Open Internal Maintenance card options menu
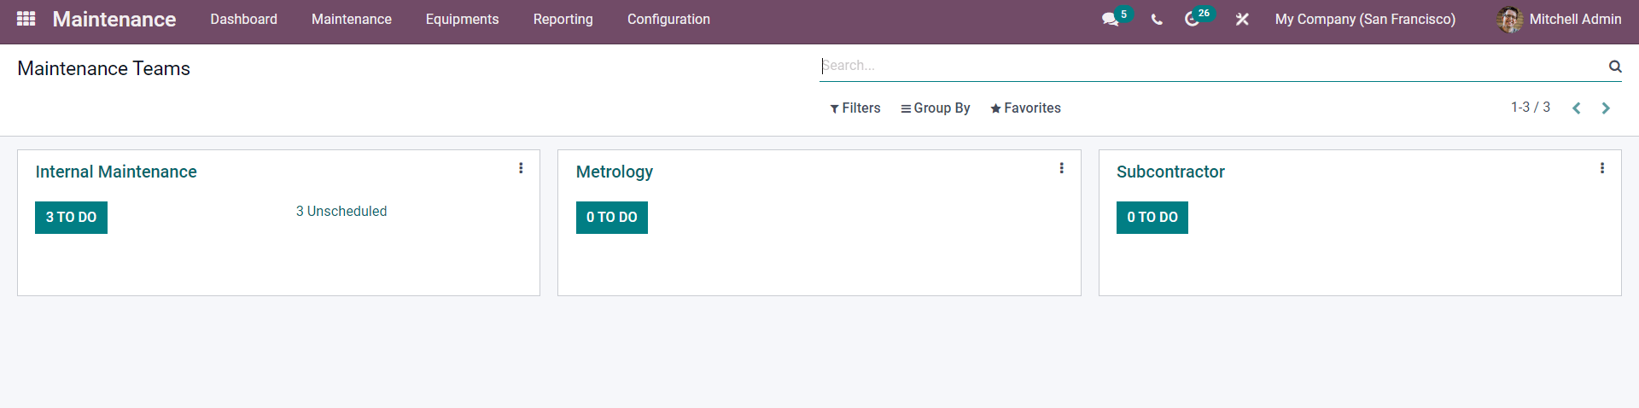The image size is (1639, 408). coord(521,168)
